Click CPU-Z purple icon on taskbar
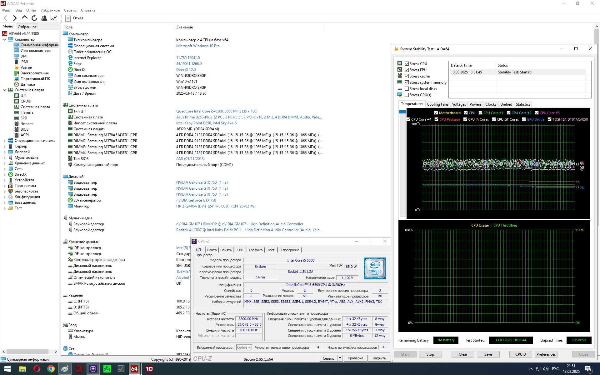The width and height of the screenshot is (600, 375). pyautogui.click(x=93, y=369)
